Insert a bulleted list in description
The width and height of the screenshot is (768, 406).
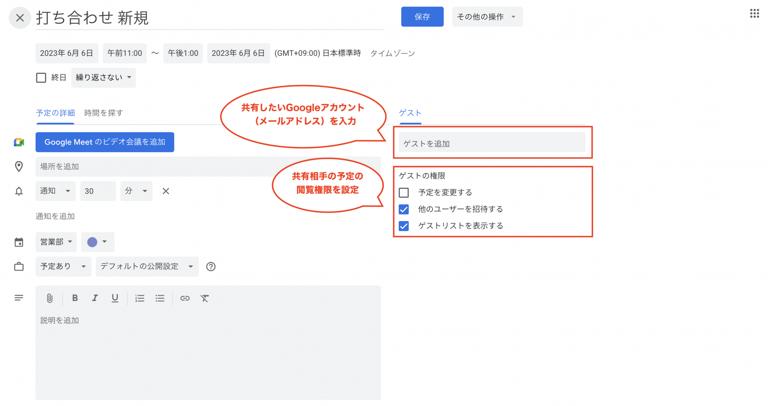coord(160,298)
